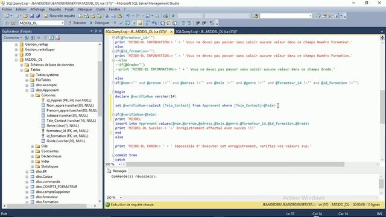Click the Exécuter button
This screenshot has height=217, width=386.
click(77, 23)
